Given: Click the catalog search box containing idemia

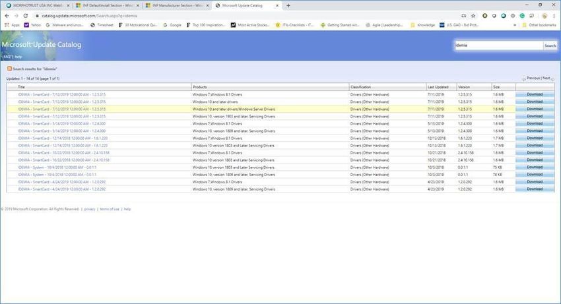Looking at the screenshot, I should (x=499, y=46).
